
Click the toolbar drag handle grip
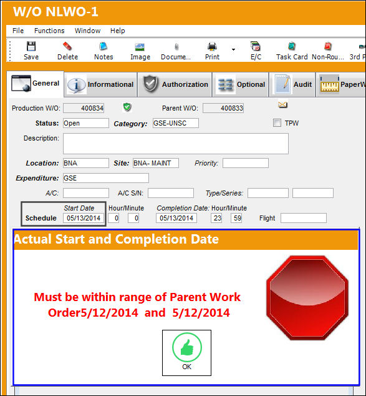point(10,51)
